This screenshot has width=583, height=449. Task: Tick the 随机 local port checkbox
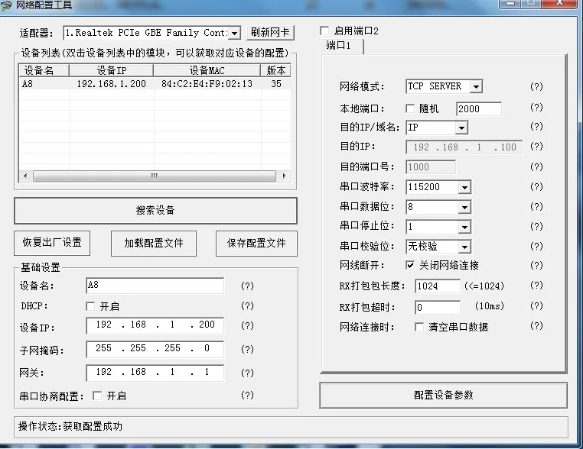(410, 108)
